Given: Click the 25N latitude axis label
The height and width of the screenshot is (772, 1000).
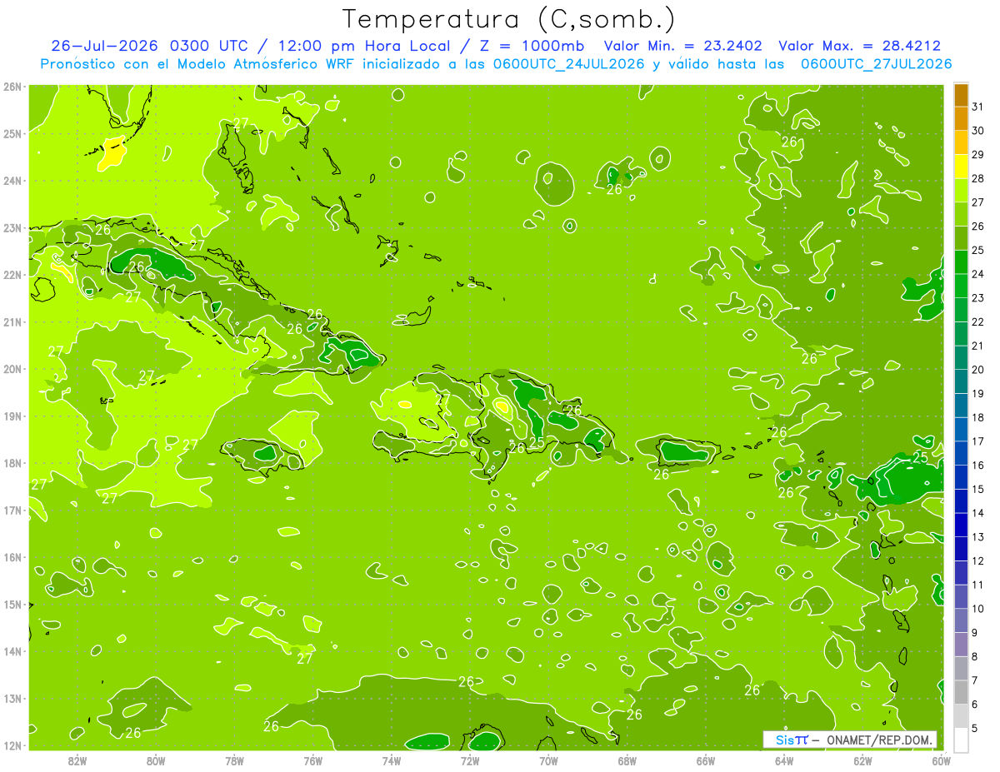Looking at the screenshot, I should coord(12,133).
